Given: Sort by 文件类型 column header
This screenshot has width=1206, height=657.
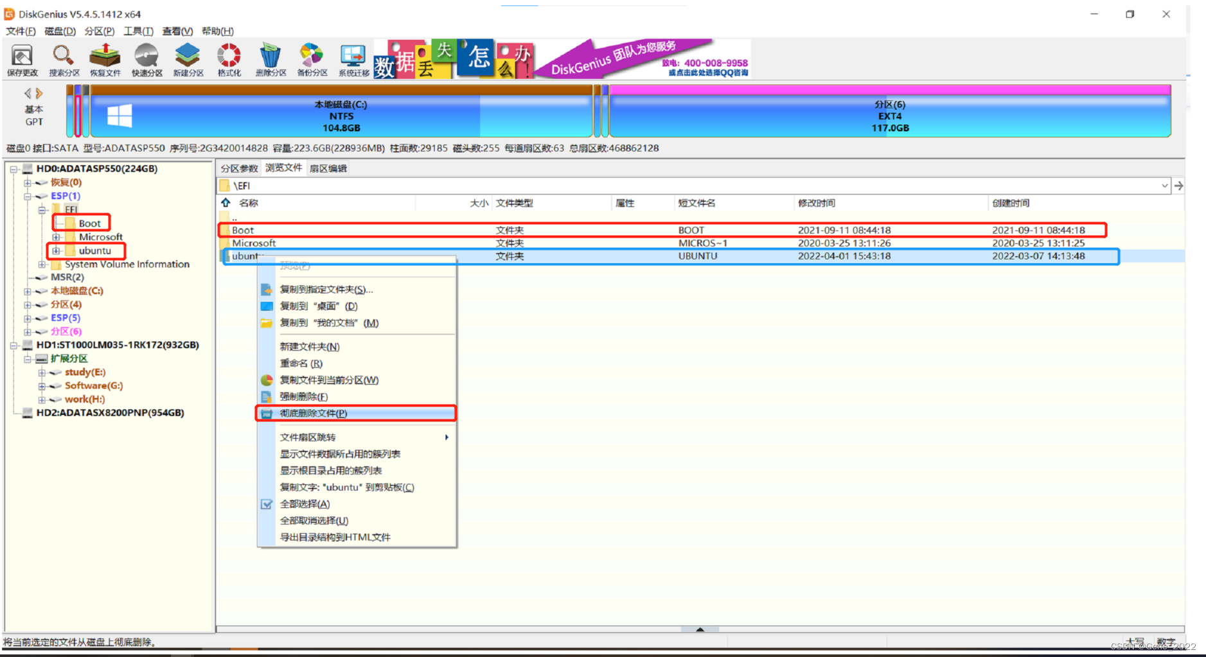Looking at the screenshot, I should (551, 203).
